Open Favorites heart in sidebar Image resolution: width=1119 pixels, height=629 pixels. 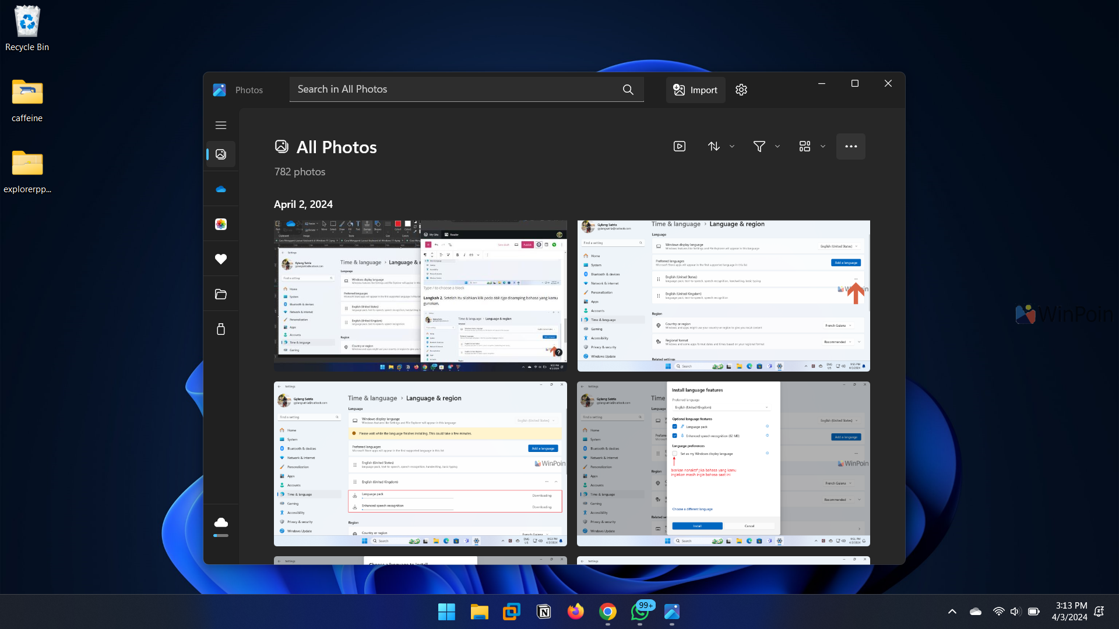(220, 259)
